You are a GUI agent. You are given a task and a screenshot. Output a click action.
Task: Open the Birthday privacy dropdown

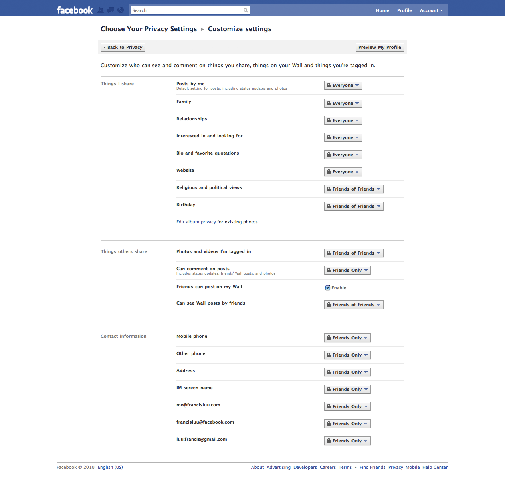point(354,206)
